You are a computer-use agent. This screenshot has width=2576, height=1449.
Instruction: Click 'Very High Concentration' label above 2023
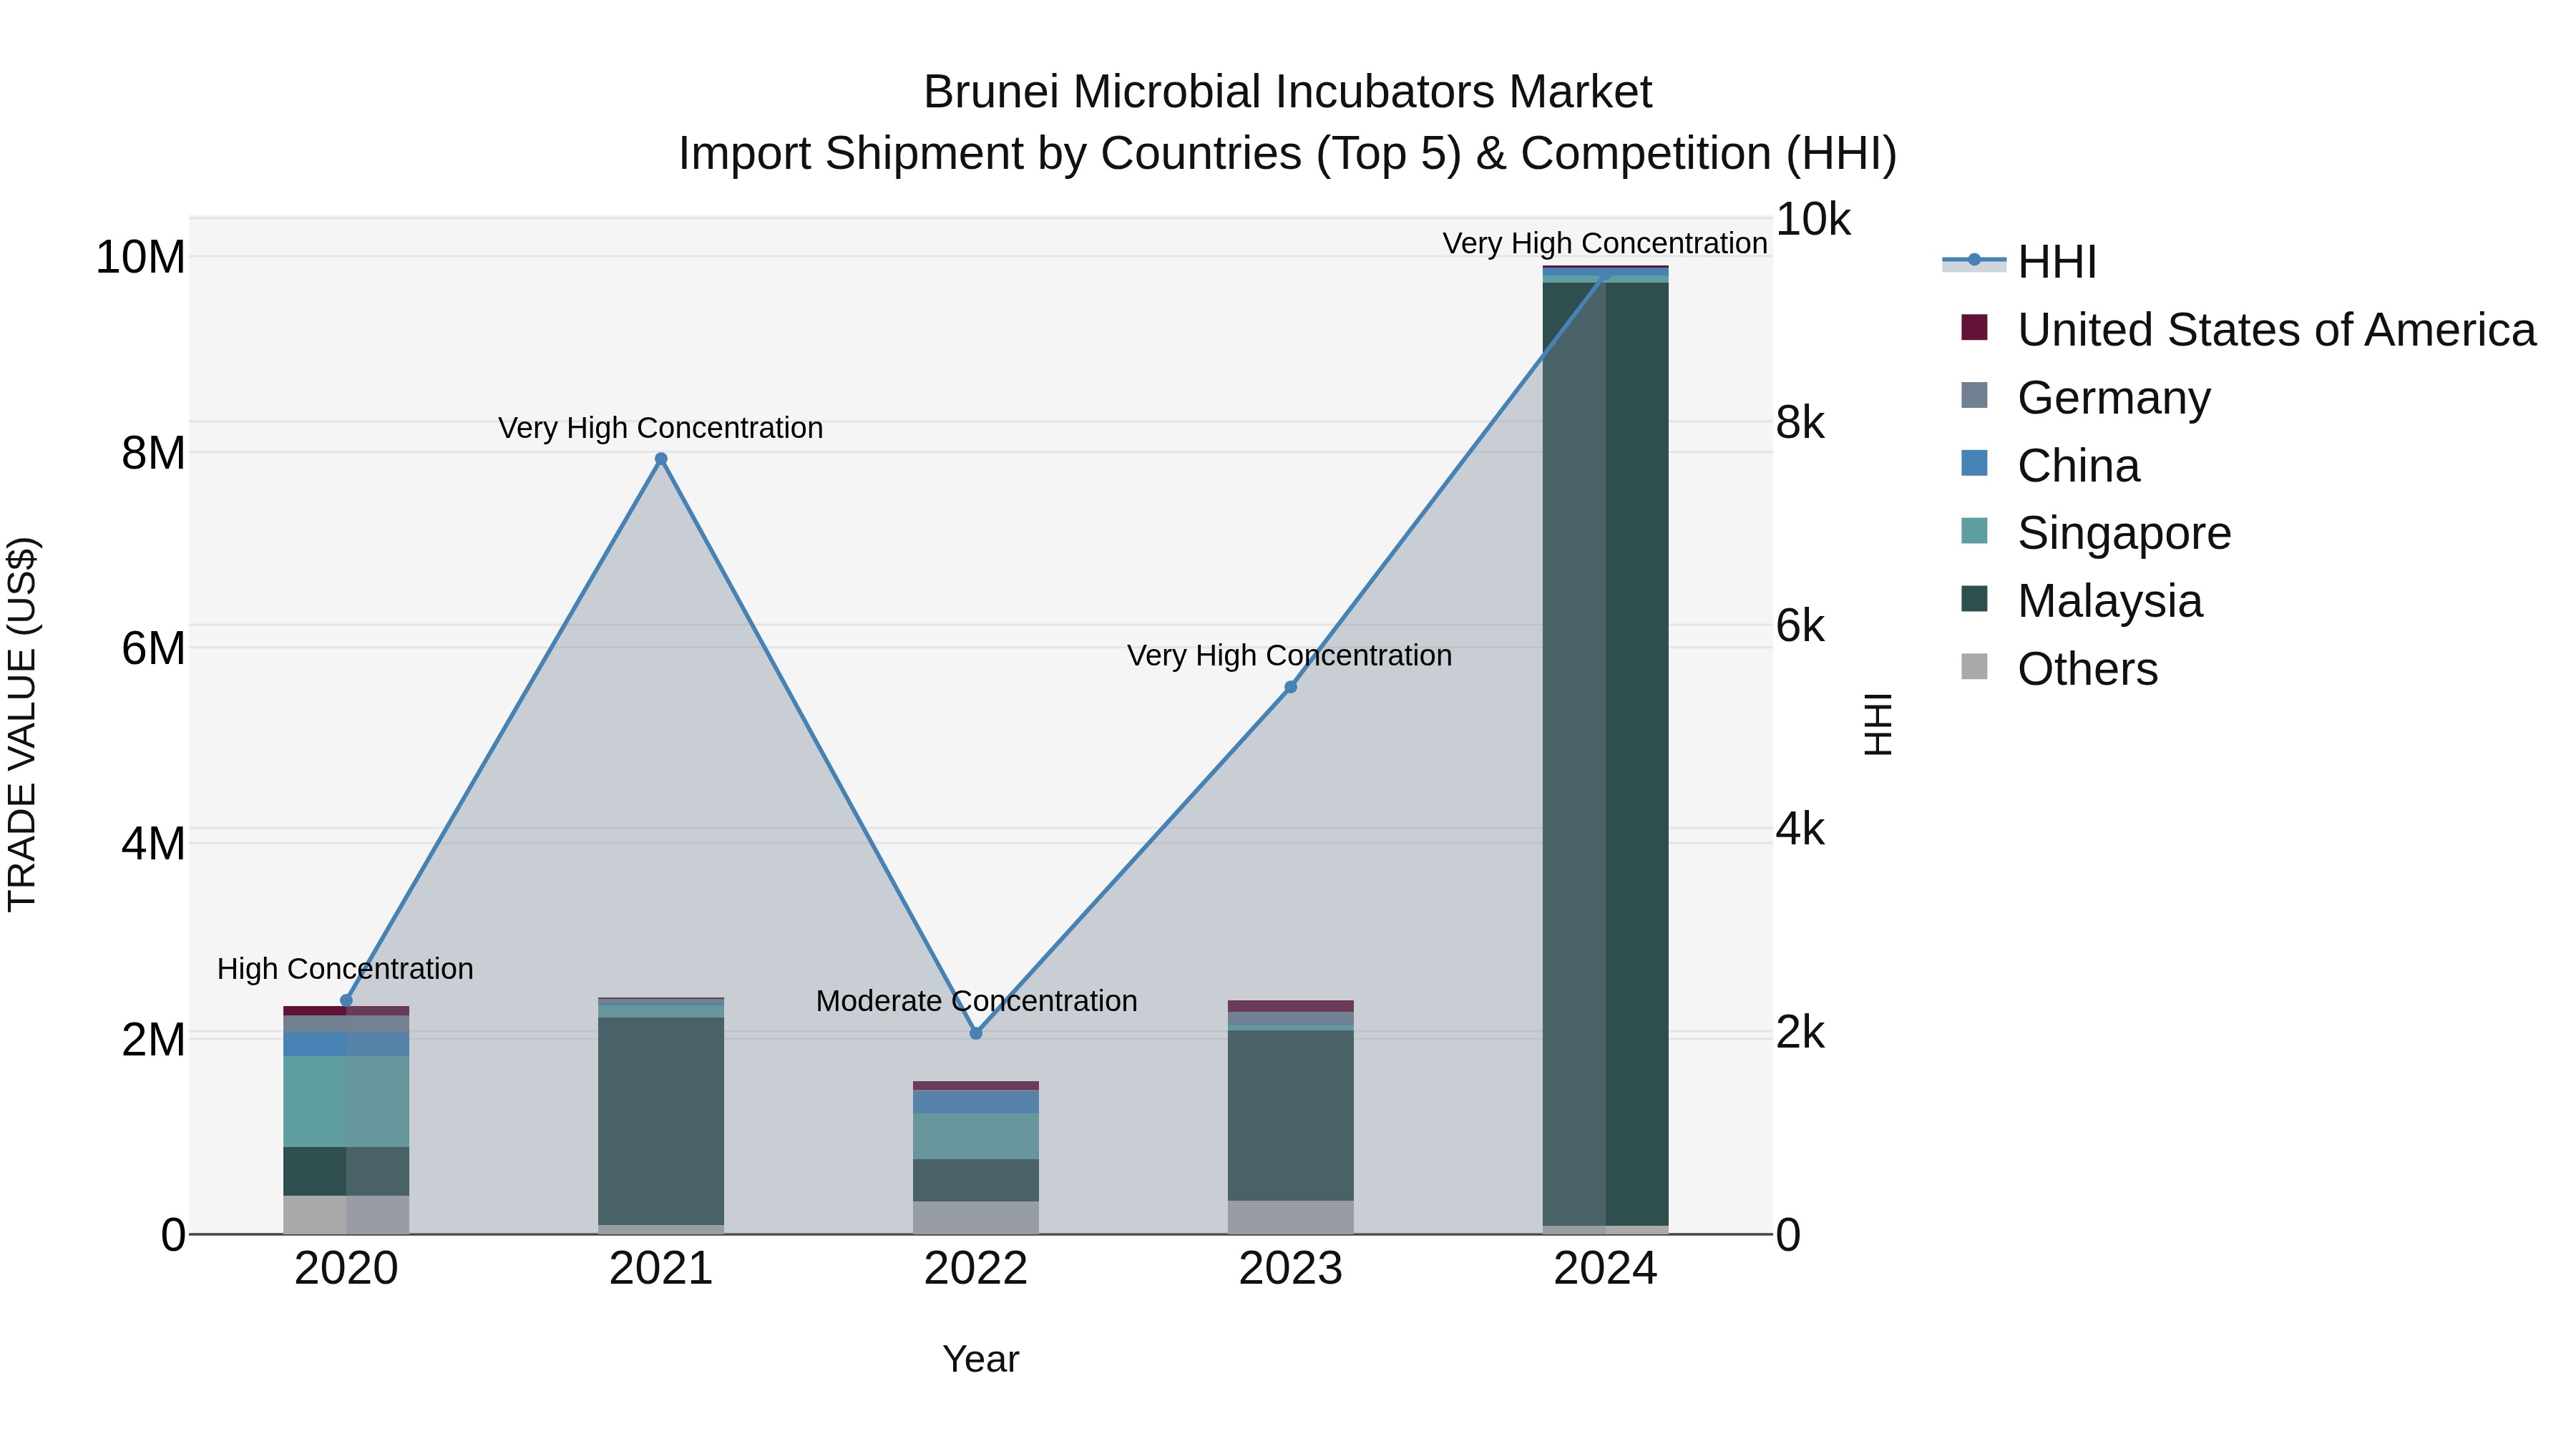click(1289, 656)
